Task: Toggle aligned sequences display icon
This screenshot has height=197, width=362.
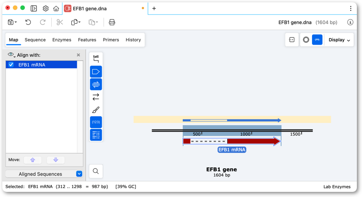Action: 96,84
